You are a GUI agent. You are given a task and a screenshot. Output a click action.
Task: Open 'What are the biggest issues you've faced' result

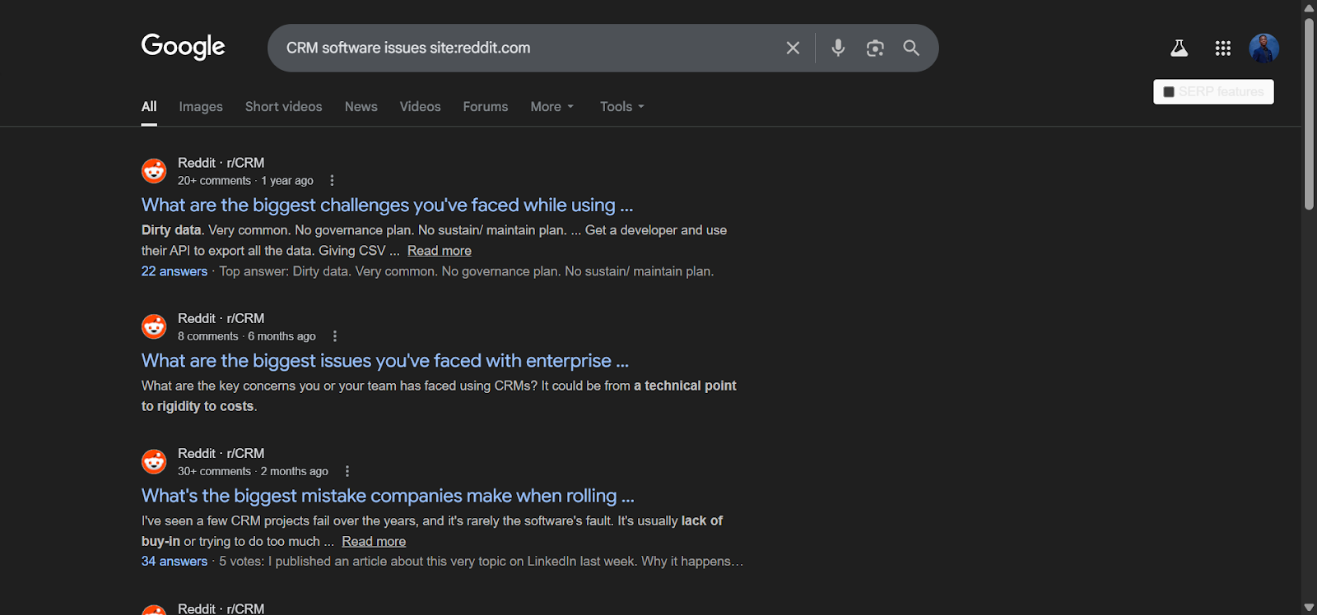click(x=385, y=360)
